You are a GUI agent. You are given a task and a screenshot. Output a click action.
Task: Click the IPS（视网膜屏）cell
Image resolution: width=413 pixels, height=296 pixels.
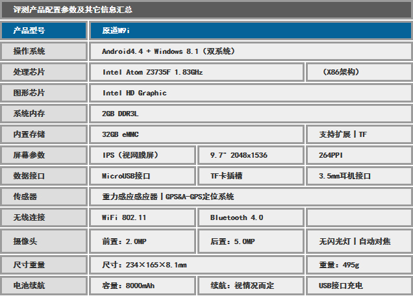[142, 155]
